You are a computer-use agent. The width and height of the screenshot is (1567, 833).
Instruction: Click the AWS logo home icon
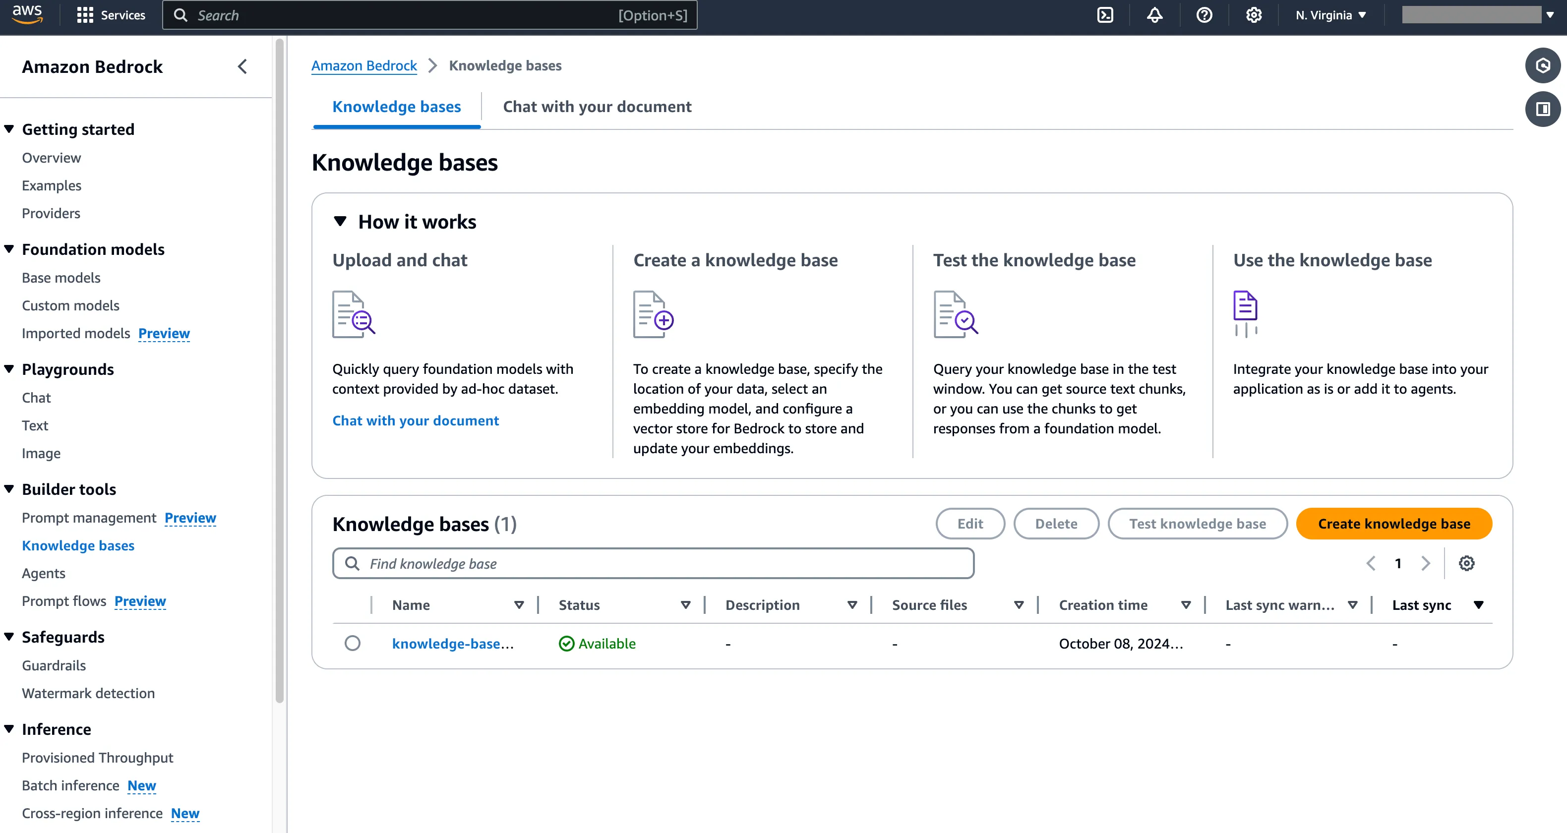pos(27,13)
